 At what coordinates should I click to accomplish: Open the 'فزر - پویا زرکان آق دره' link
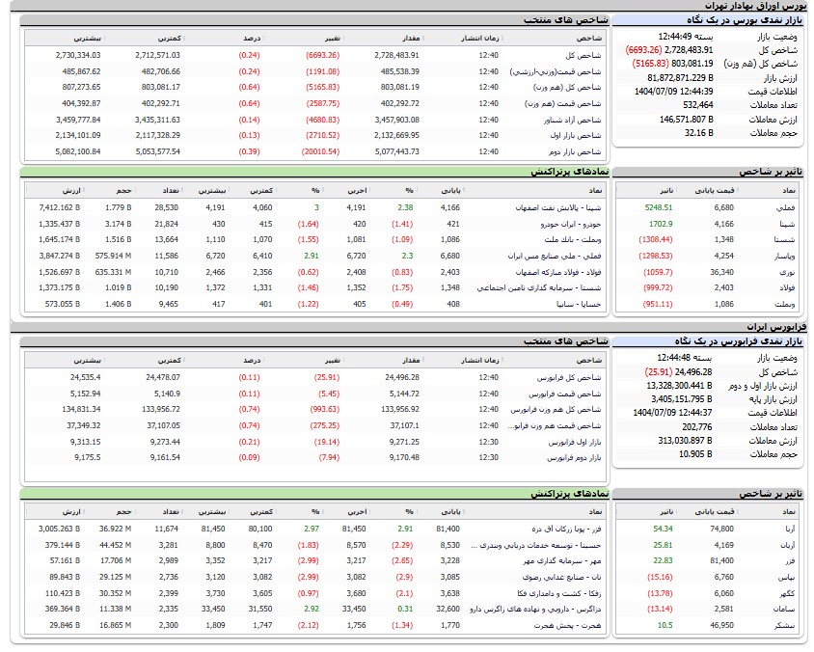pyautogui.click(x=569, y=530)
